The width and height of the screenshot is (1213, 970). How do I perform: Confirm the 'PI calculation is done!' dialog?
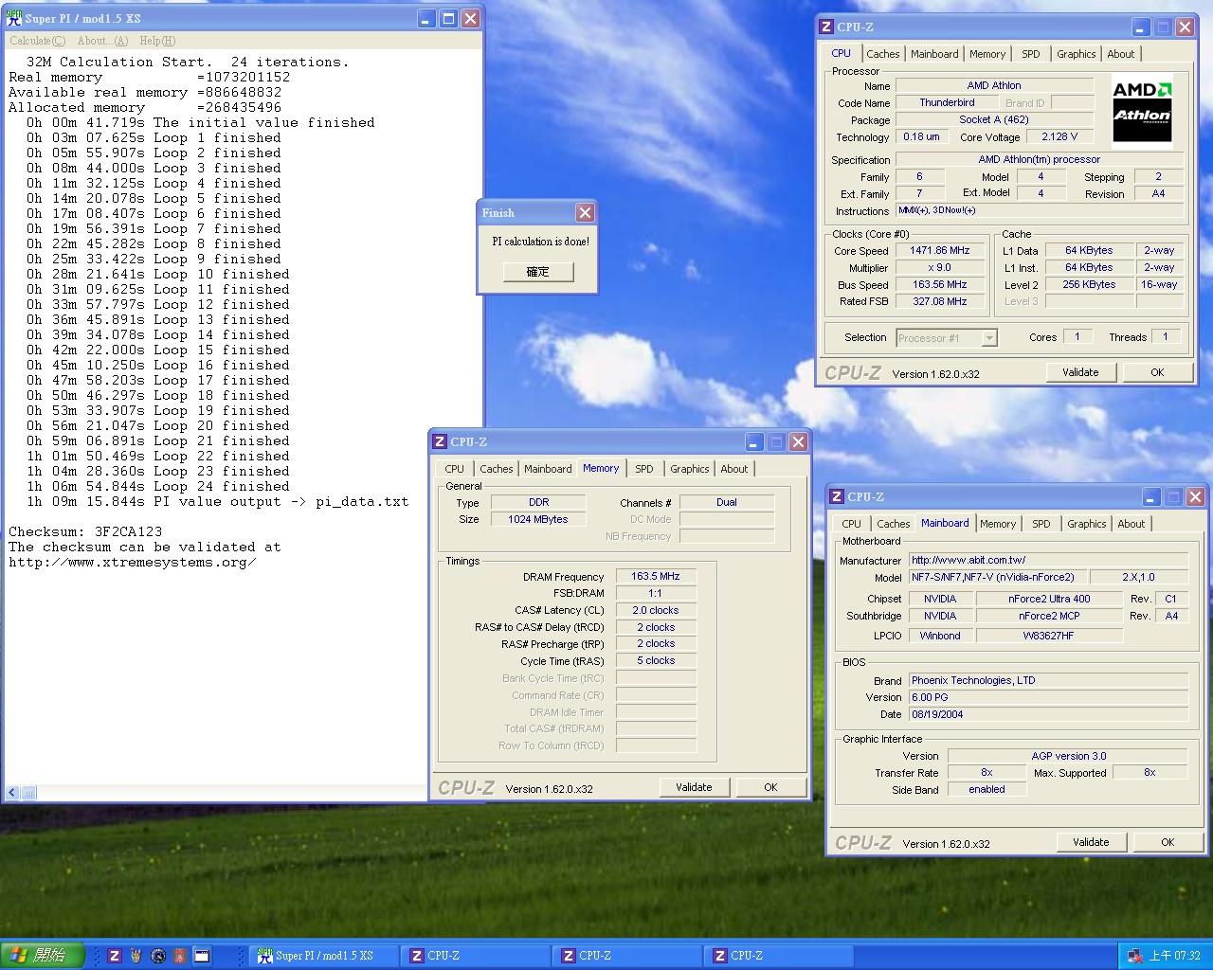pos(537,272)
